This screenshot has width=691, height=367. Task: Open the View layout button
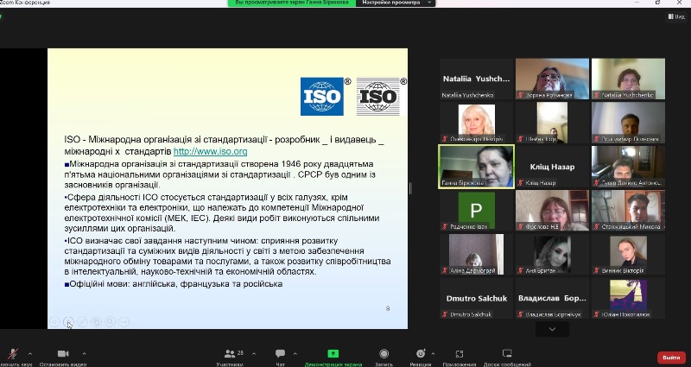(678, 15)
